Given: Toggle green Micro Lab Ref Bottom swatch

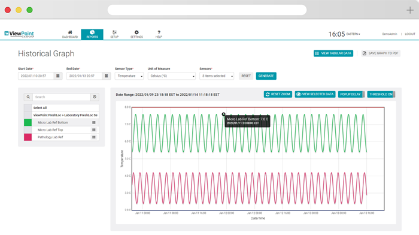Looking at the screenshot, I should pos(28,122).
